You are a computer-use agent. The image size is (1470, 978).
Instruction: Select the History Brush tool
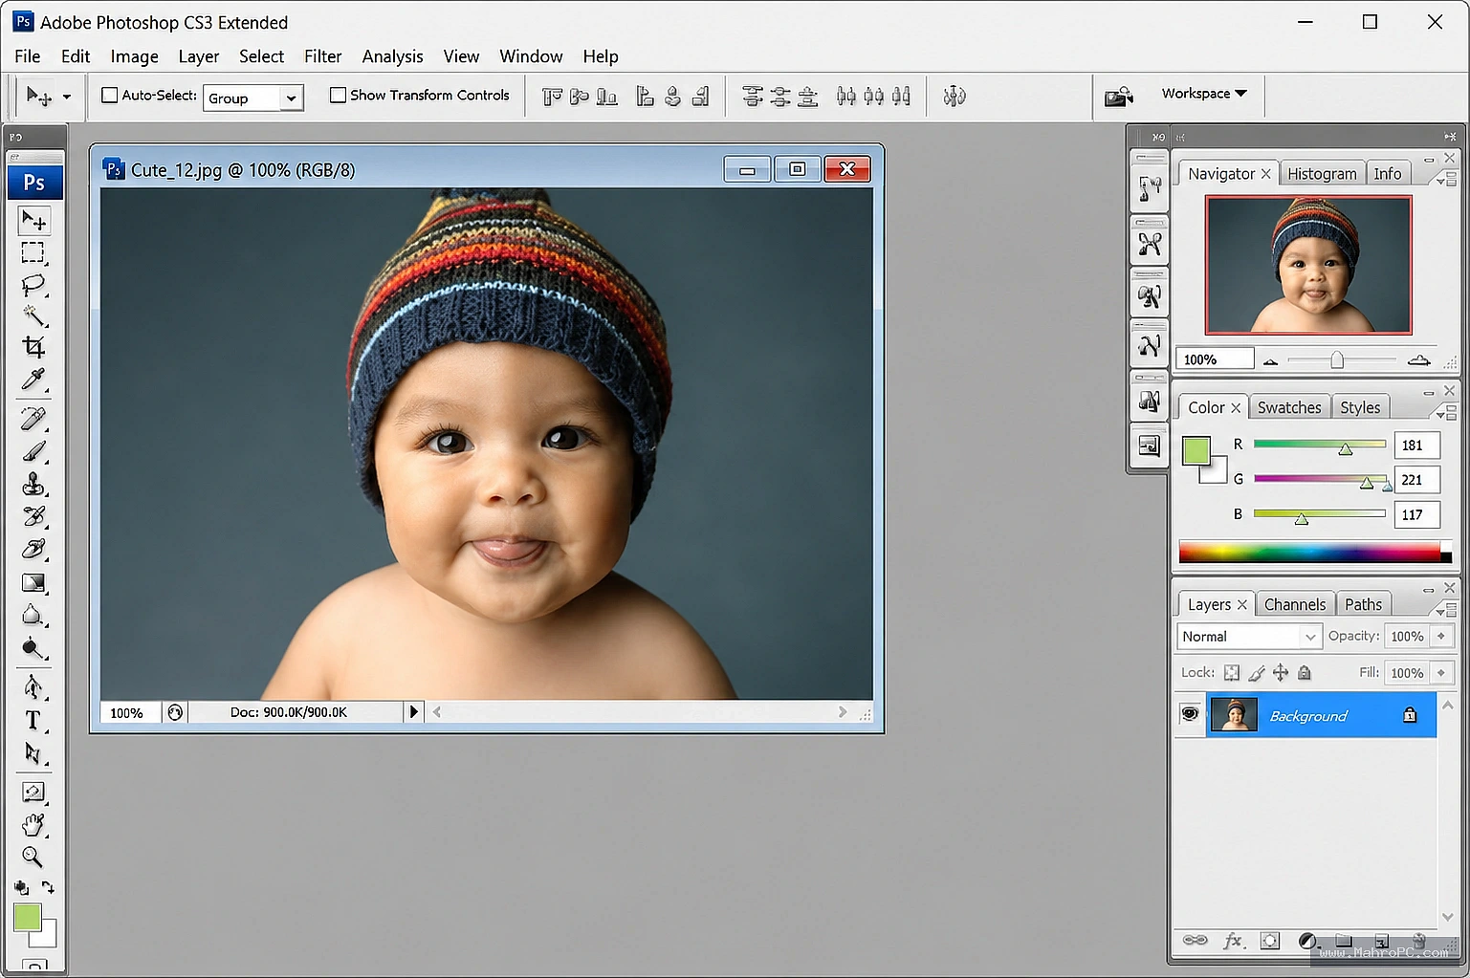tap(33, 516)
